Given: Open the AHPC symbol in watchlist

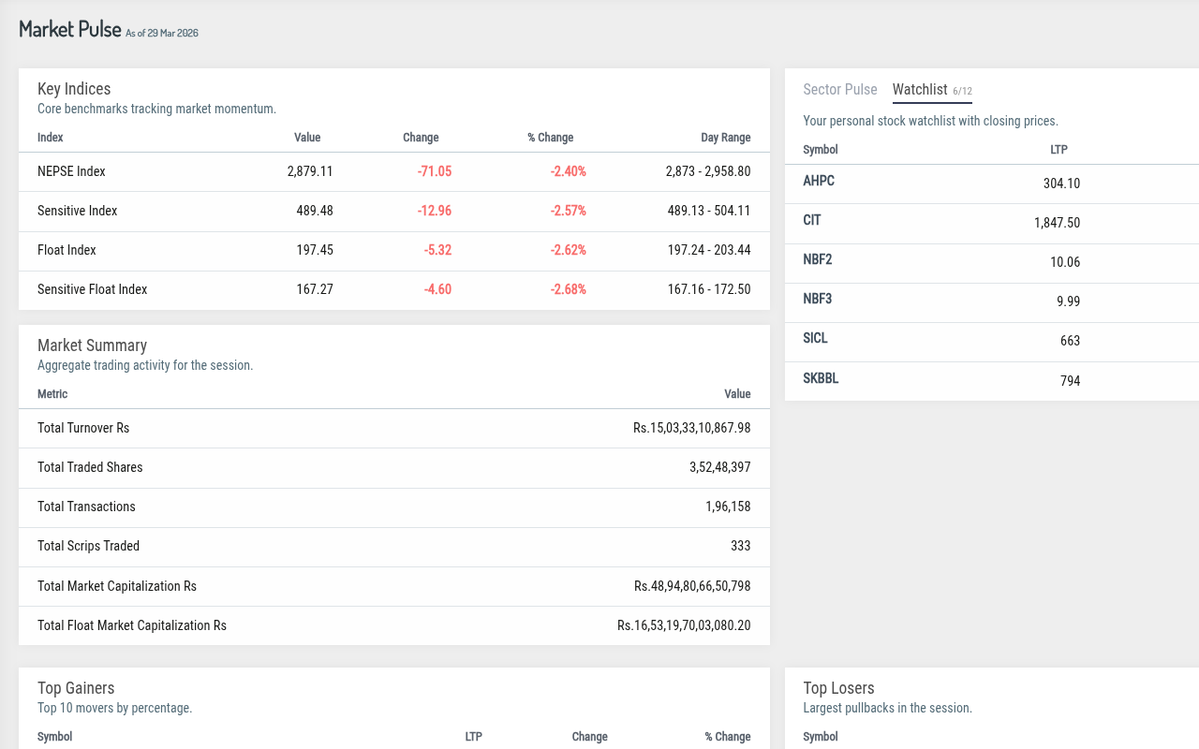Looking at the screenshot, I should [819, 181].
